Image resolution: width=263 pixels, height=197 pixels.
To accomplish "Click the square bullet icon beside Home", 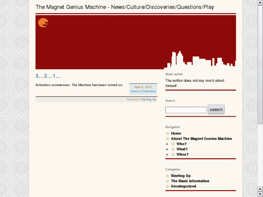I will (167, 133).
